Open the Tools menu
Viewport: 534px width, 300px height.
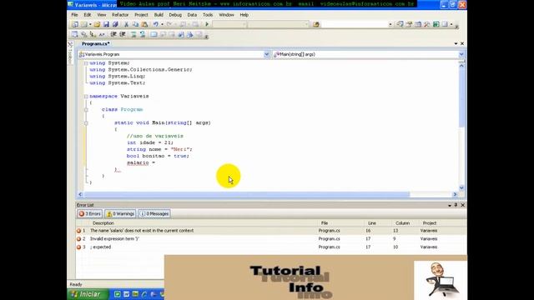[208, 15]
